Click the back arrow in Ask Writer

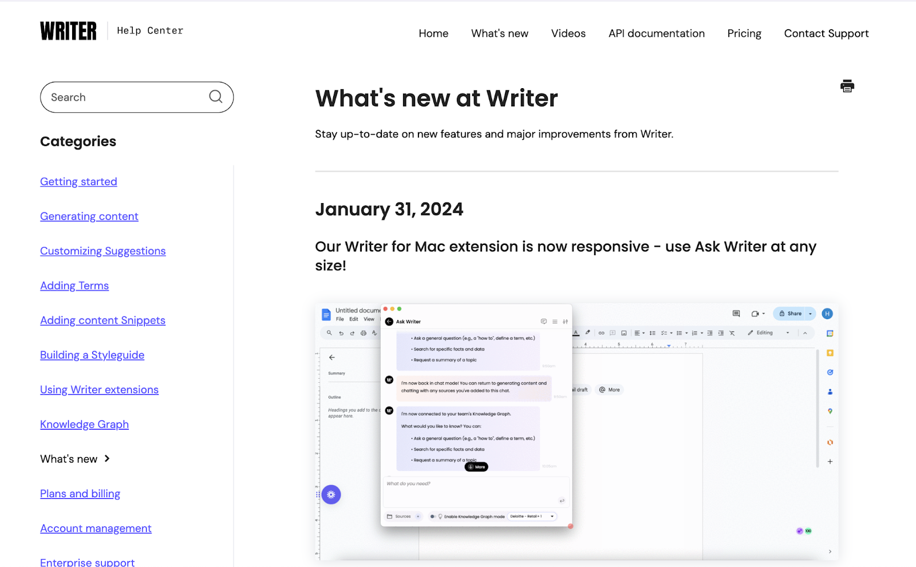click(x=389, y=322)
